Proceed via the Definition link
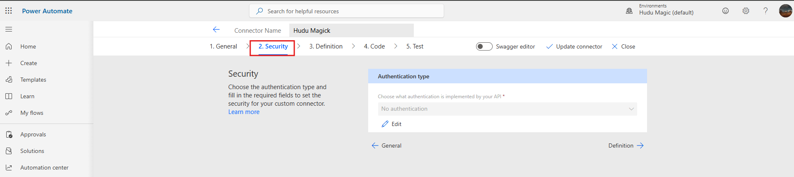Image resolution: width=794 pixels, height=177 pixels. click(626, 145)
